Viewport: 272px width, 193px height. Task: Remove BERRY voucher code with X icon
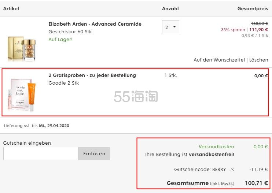(x=232, y=169)
